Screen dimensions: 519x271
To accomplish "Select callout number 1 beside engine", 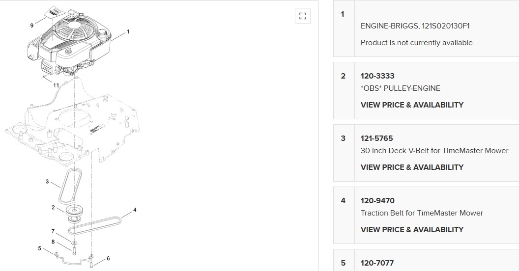I will pos(128,32).
